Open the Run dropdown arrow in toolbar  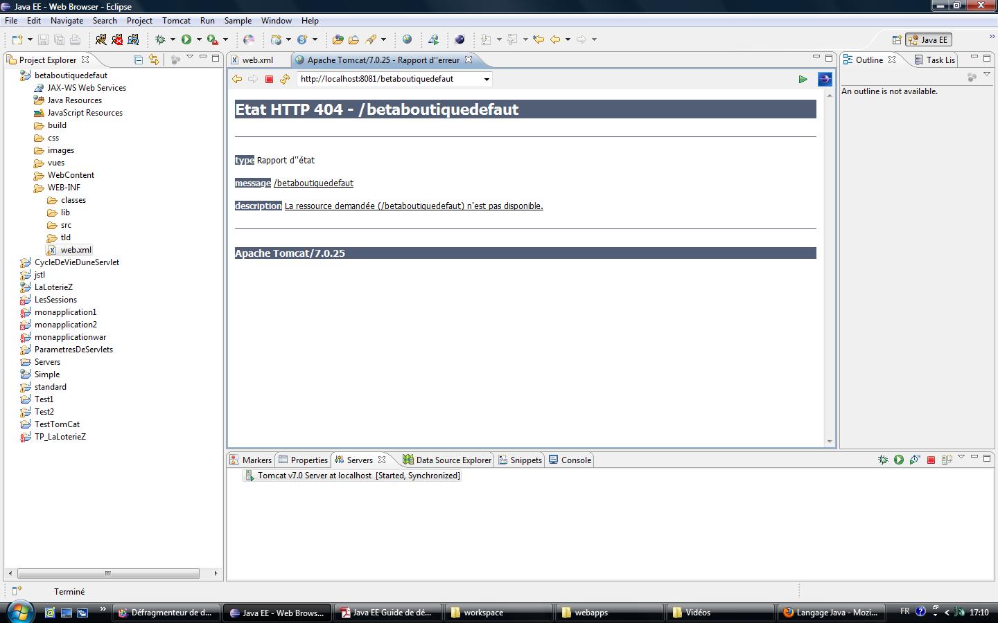click(199, 39)
